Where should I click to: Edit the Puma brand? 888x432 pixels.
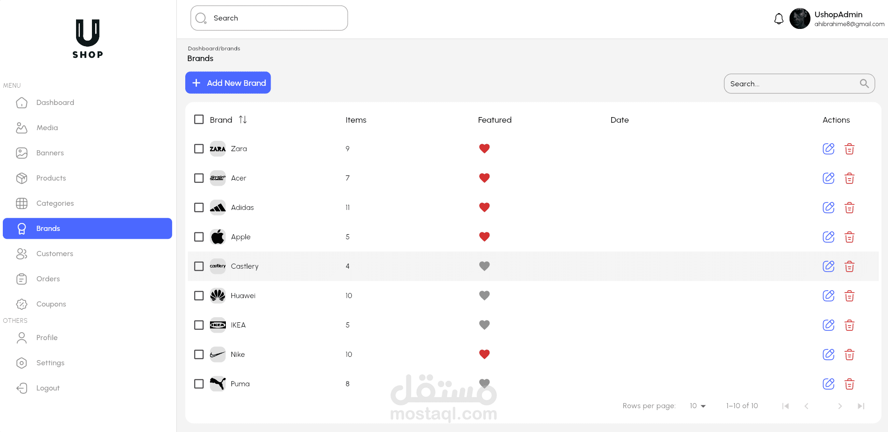828,384
